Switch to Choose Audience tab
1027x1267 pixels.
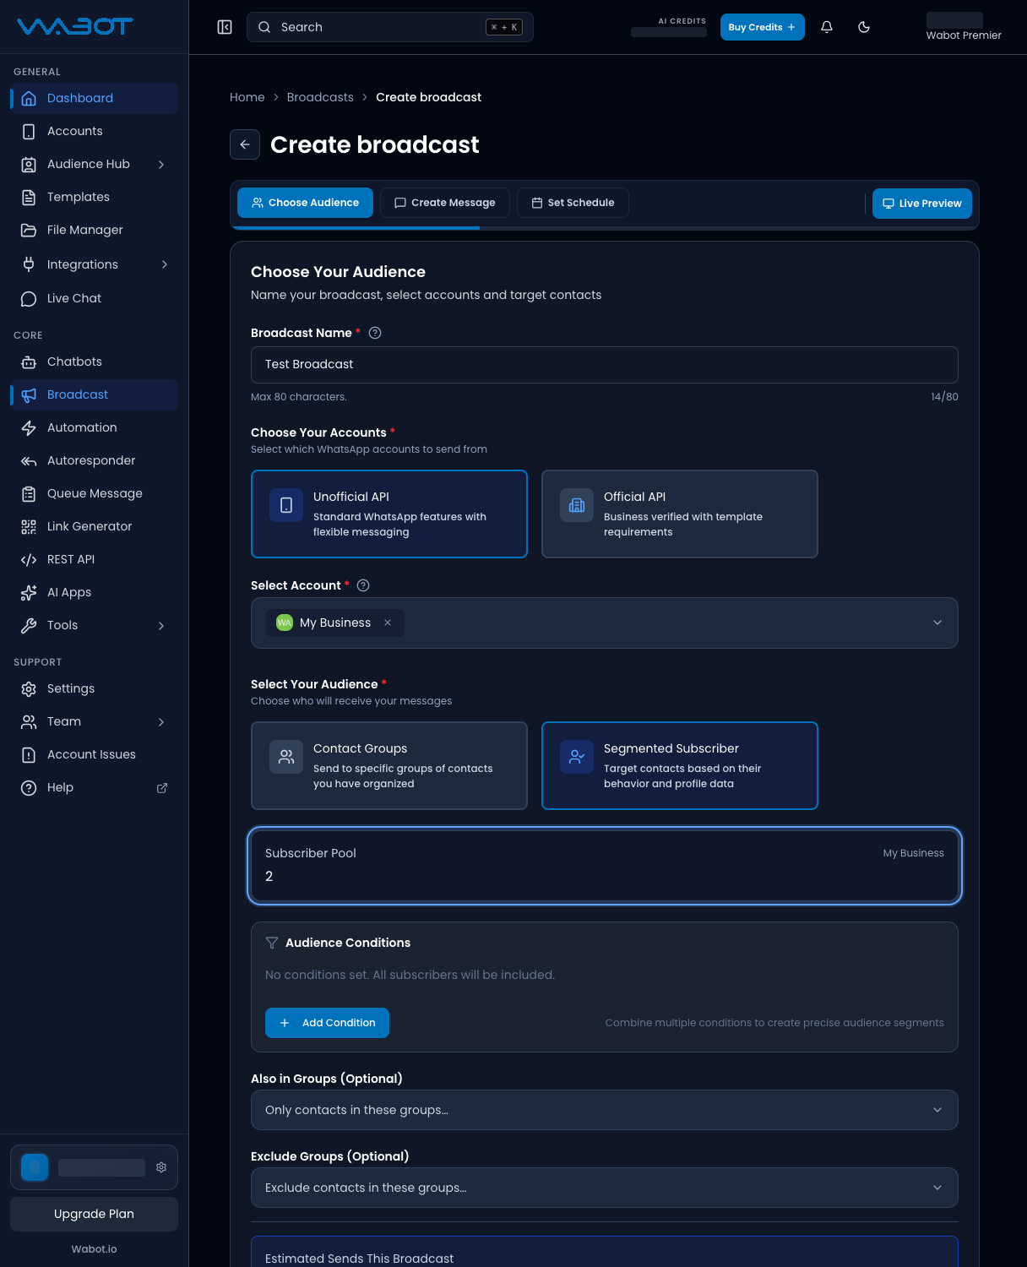(305, 203)
